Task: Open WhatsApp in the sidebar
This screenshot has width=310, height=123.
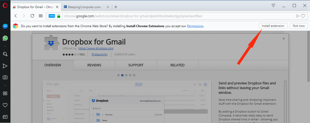Action: click(5, 38)
